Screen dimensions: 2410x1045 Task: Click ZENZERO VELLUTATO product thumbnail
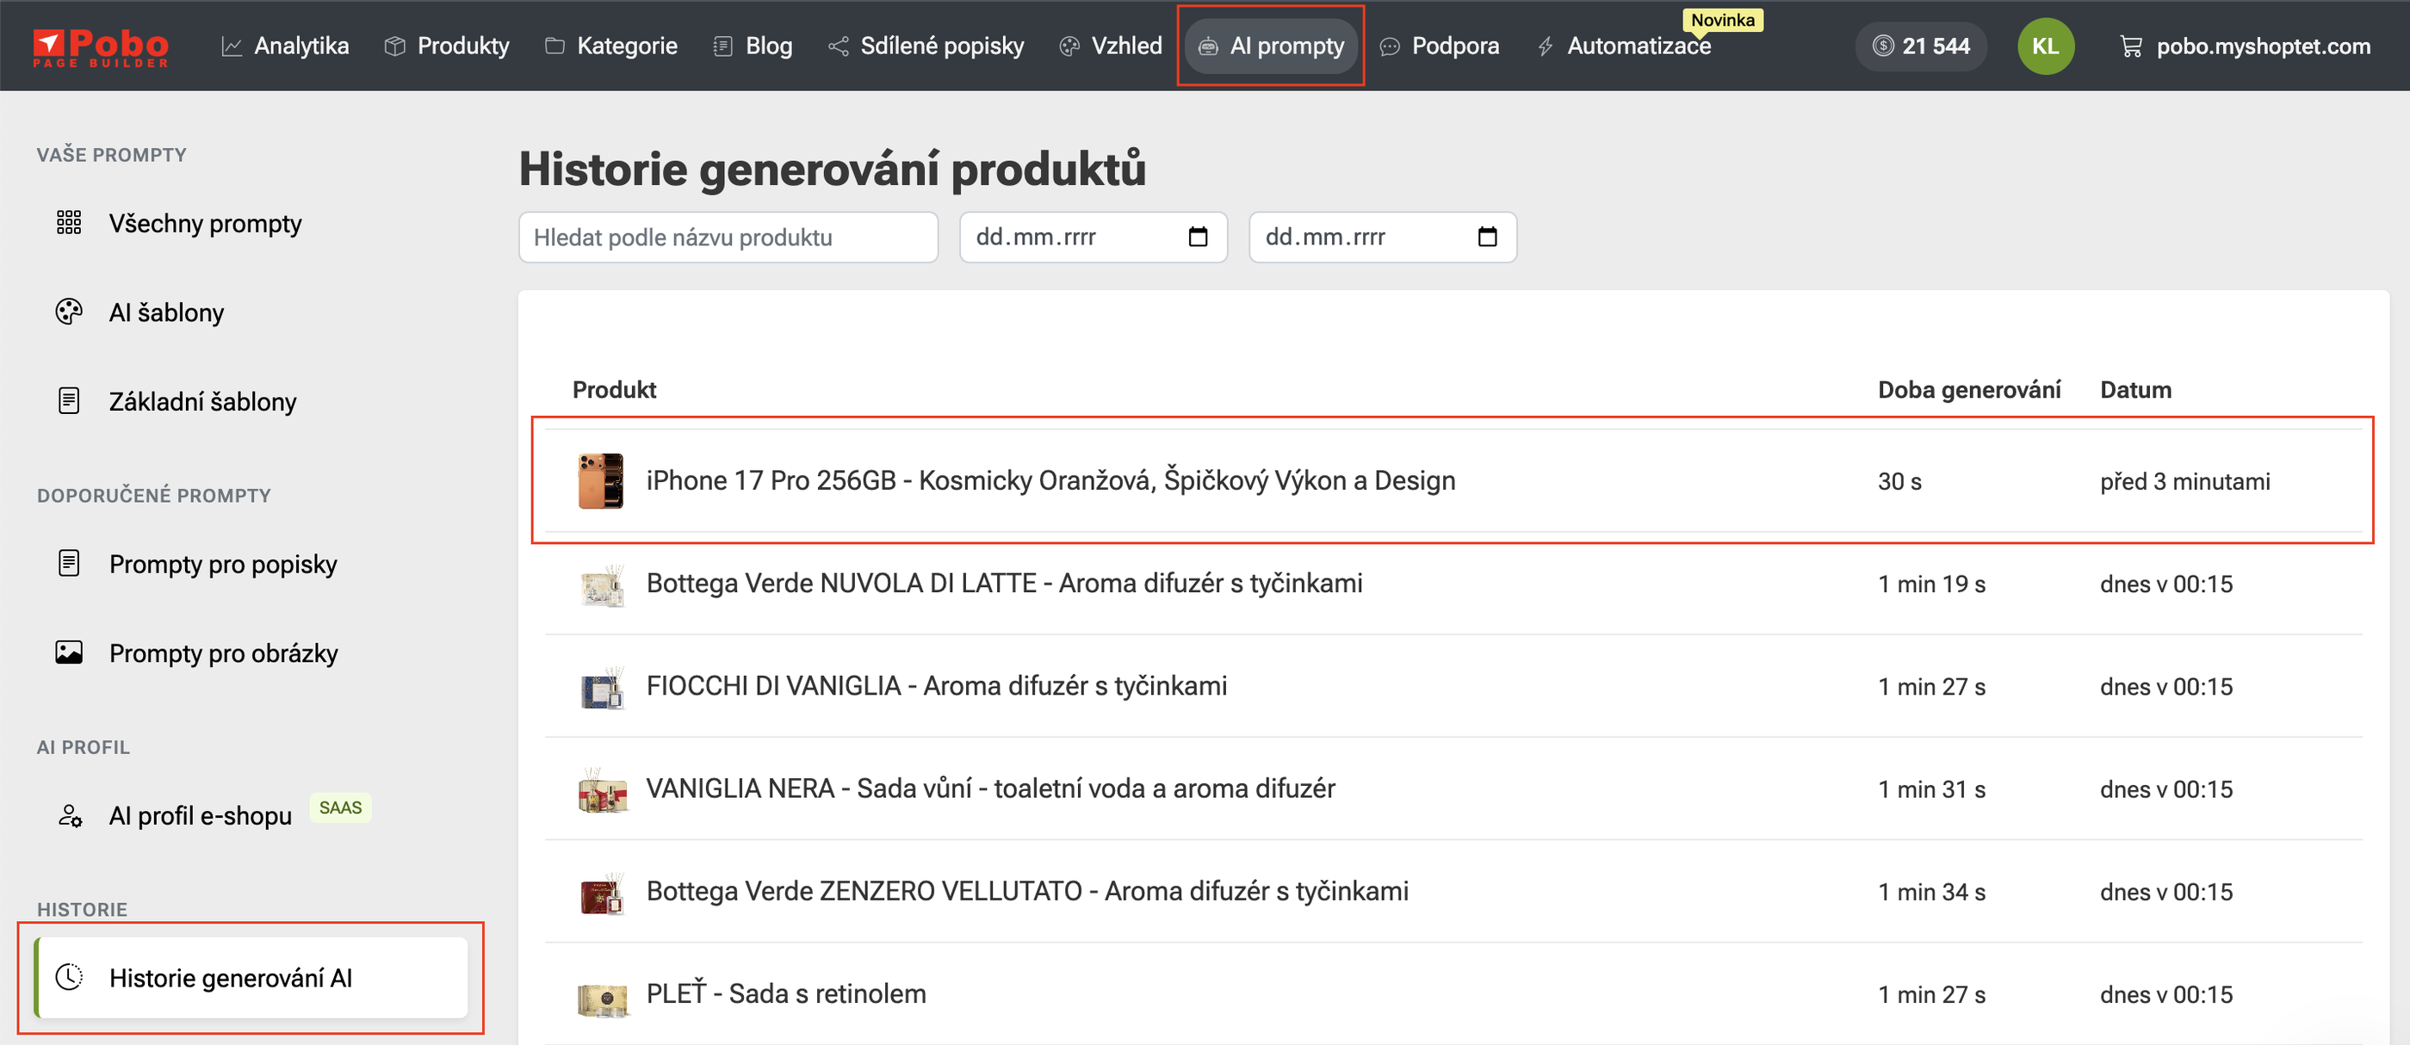(602, 894)
